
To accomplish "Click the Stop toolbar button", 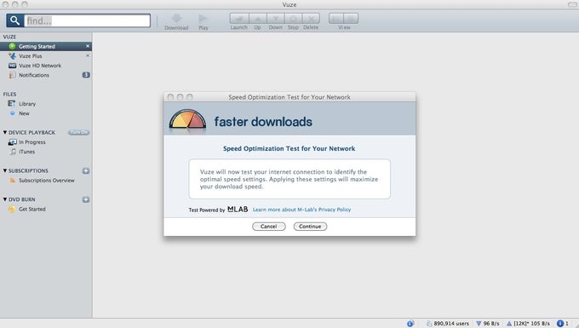I will [293, 19].
